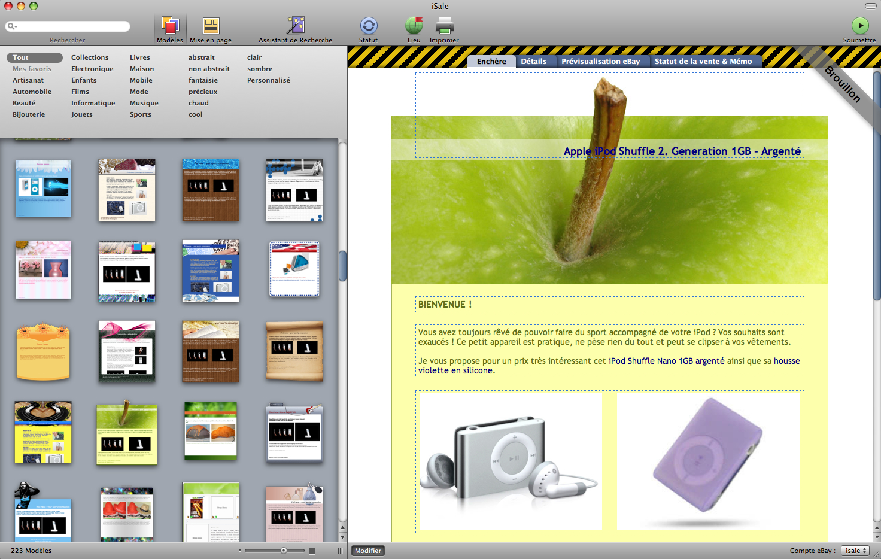This screenshot has width=881, height=559.
Task: Filter by the clair style
Action: [x=254, y=57]
